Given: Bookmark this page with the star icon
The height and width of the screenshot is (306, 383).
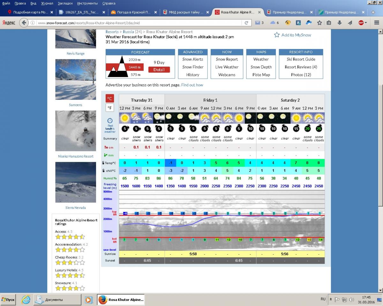Looking at the screenshot, I should pos(319,23).
